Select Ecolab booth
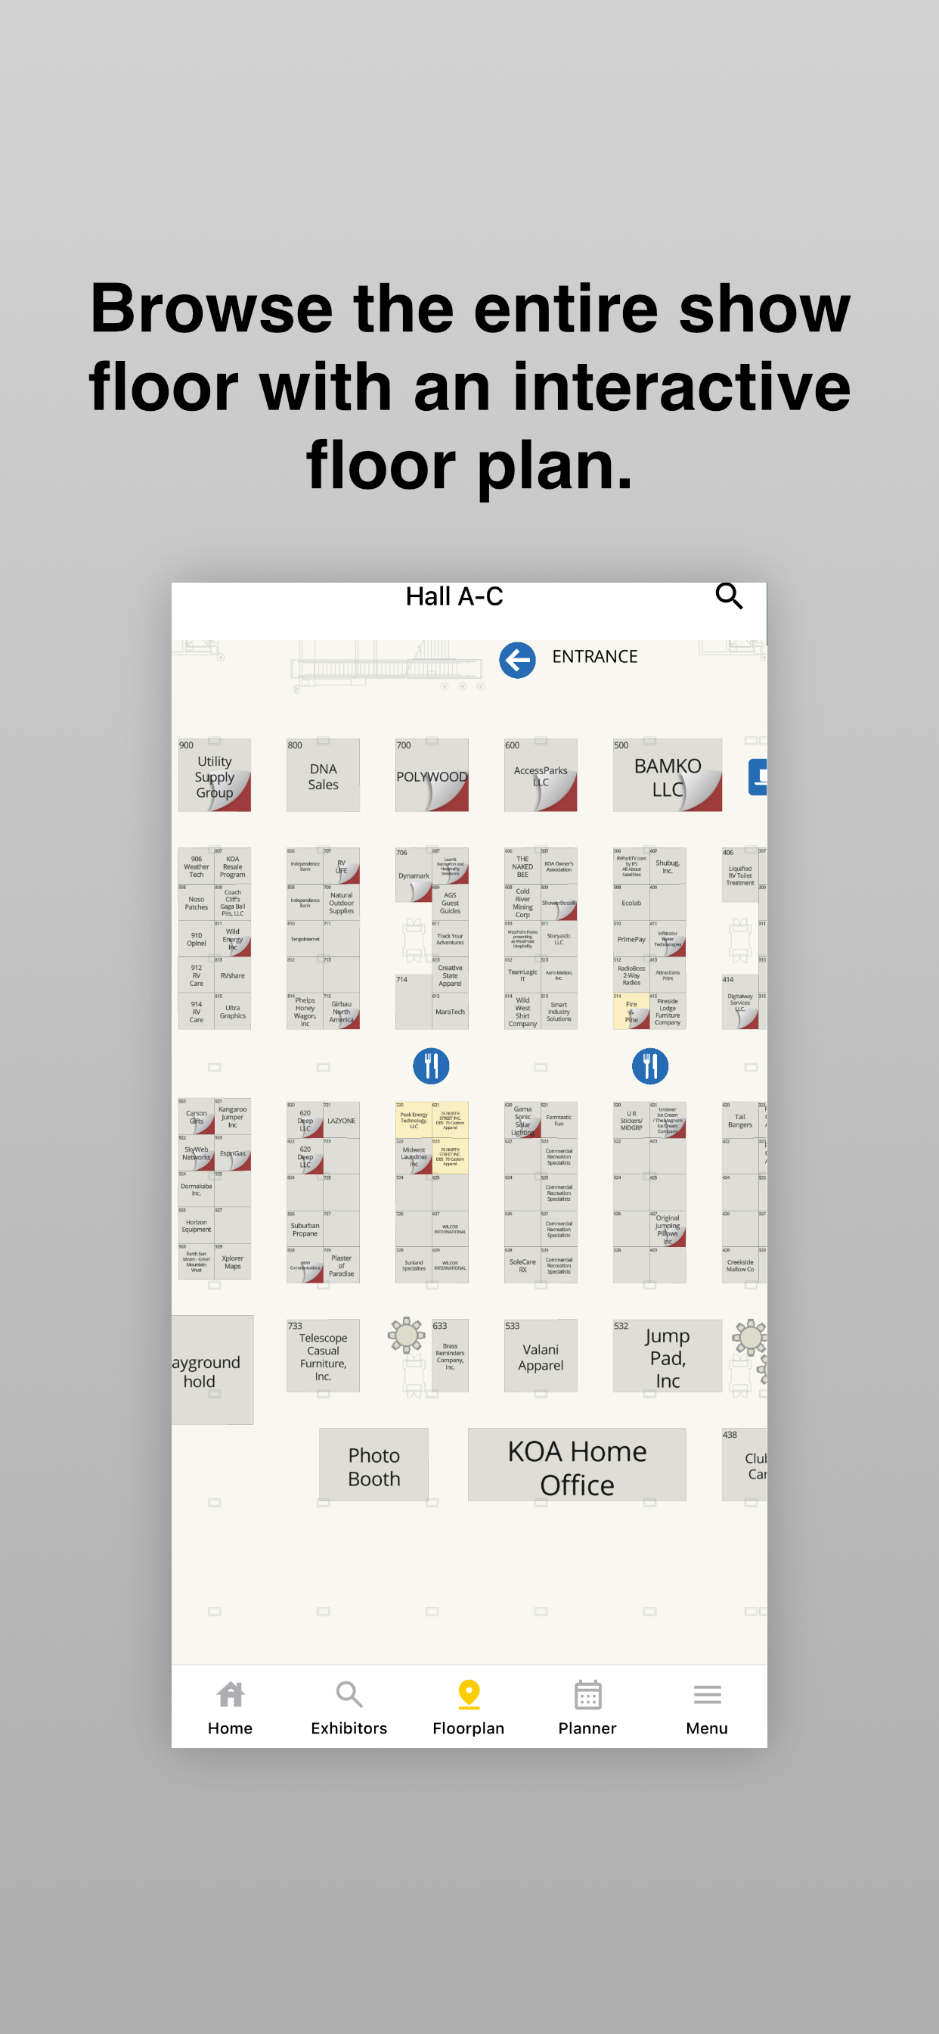 click(631, 903)
